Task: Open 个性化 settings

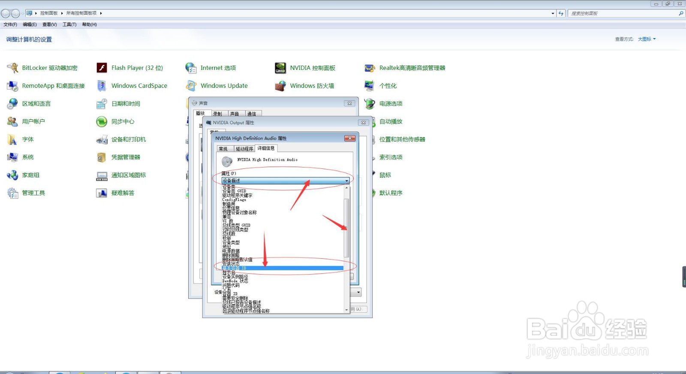Action: [380, 86]
